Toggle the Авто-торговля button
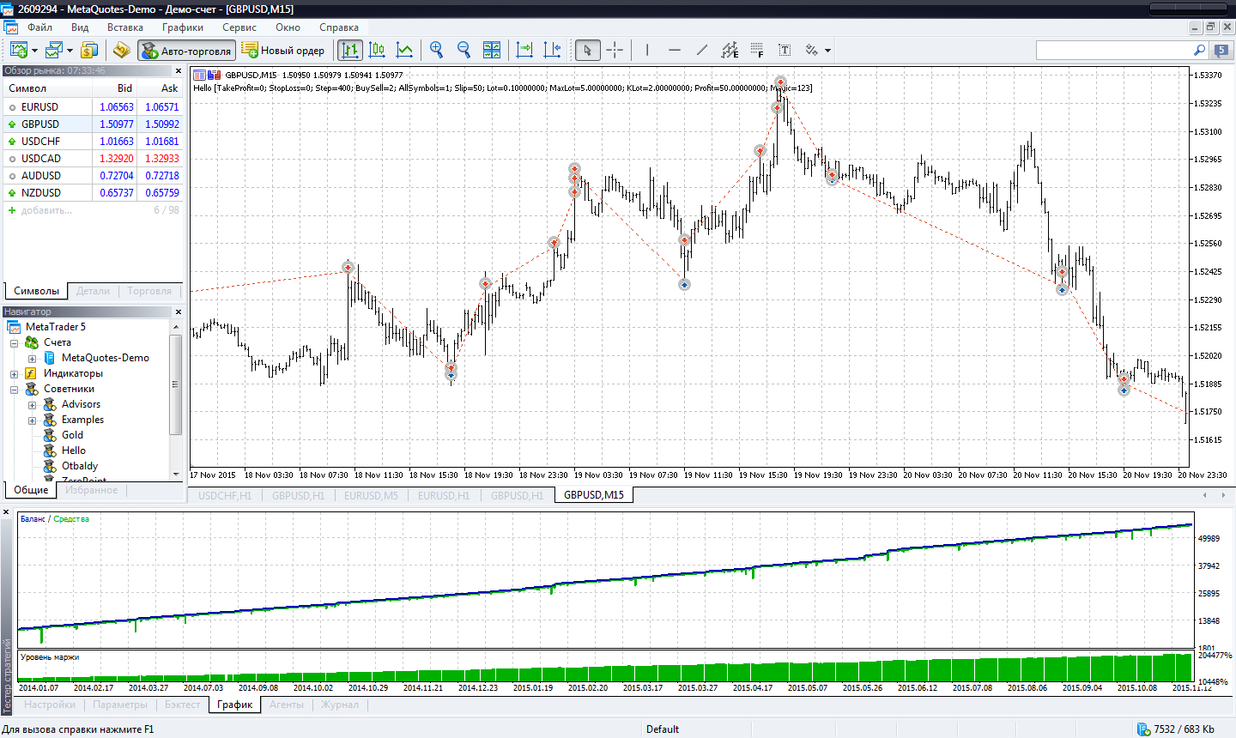The height and width of the screenshot is (738, 1236). [186, 51]
